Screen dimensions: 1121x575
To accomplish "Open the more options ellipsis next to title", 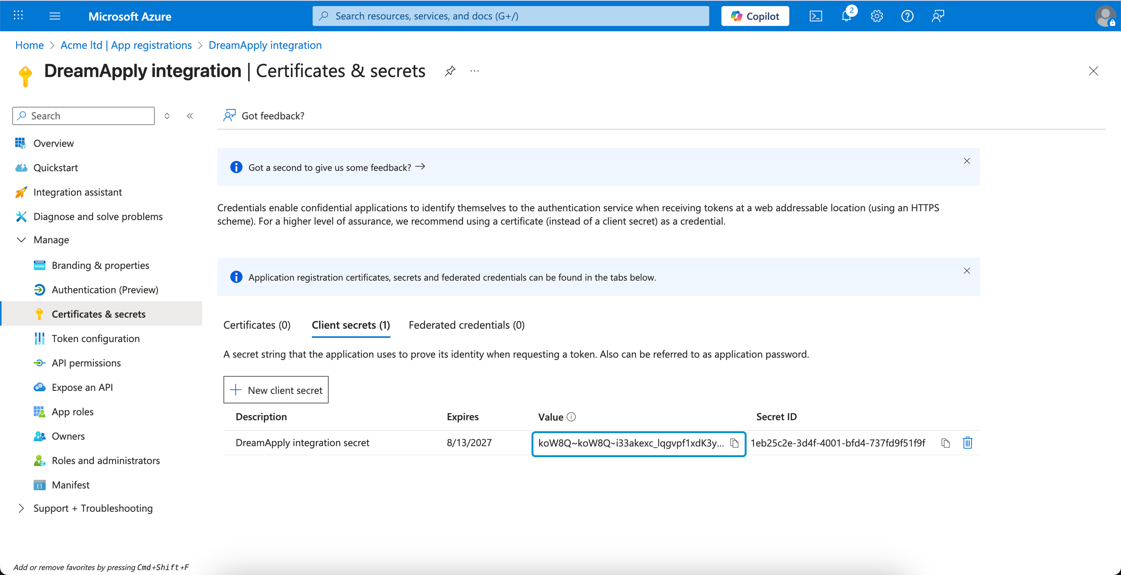I will point(474,71).
